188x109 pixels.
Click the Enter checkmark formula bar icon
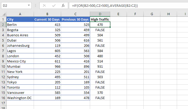coord(54,5)
